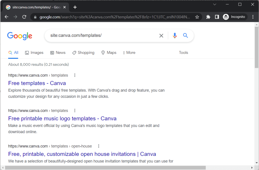This screenshot has height=170, width=259.
Task: Clear the search box with X
Action: [161, 36]
